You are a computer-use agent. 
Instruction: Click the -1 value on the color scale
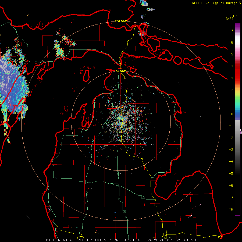[x=231, y=126]
